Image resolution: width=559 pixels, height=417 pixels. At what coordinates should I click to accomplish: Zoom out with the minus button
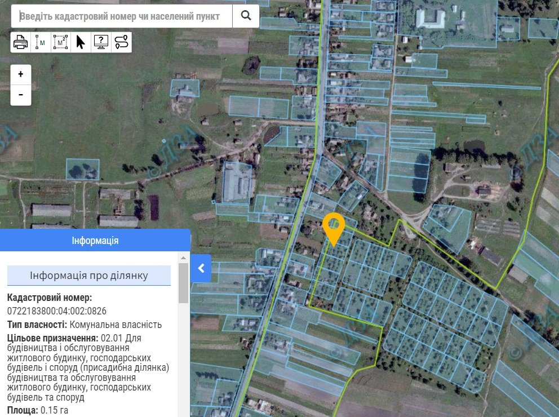21,95
